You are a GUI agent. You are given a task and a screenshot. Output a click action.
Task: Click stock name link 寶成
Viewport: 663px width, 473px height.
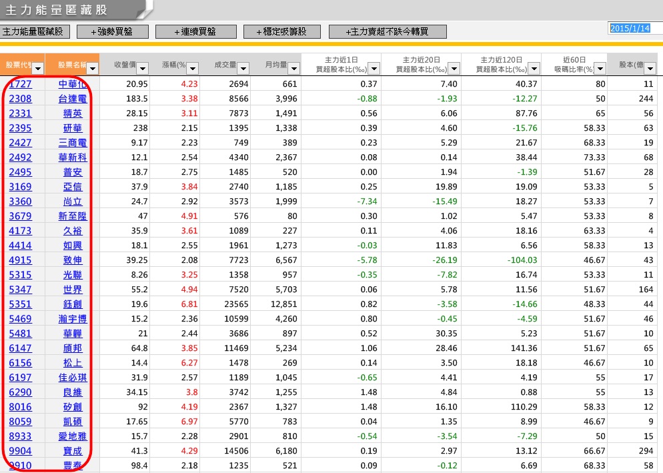tap(73, 450)
